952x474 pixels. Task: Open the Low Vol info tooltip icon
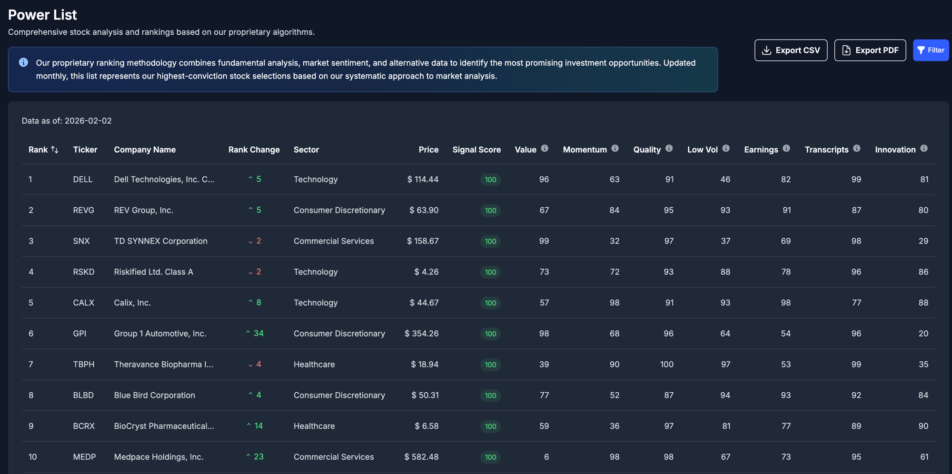pyautogui.click(x=726, y=148)
